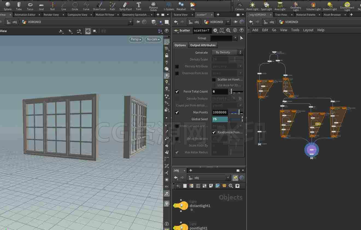Image resolution: width=361 pixels, height=230 pixels.
Task: Add a Point Light from the shelf
Action: click(252, 6)
